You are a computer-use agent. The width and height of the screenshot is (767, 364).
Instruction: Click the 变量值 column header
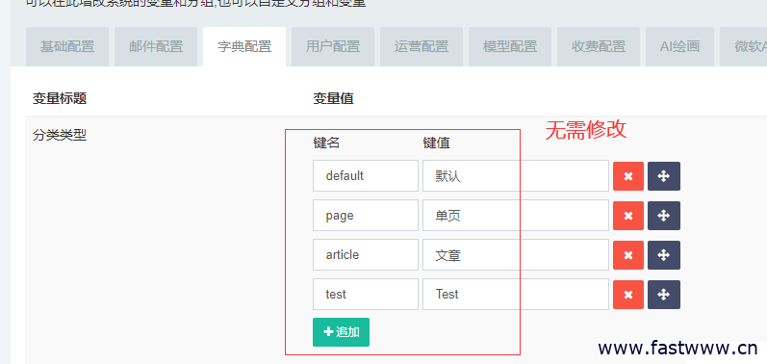point(333,99)
